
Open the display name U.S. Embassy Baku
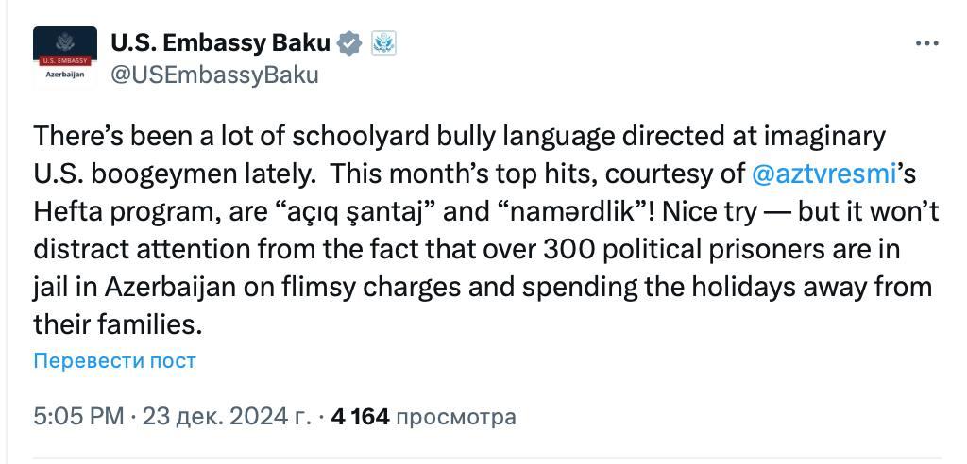tap(221, 43)
